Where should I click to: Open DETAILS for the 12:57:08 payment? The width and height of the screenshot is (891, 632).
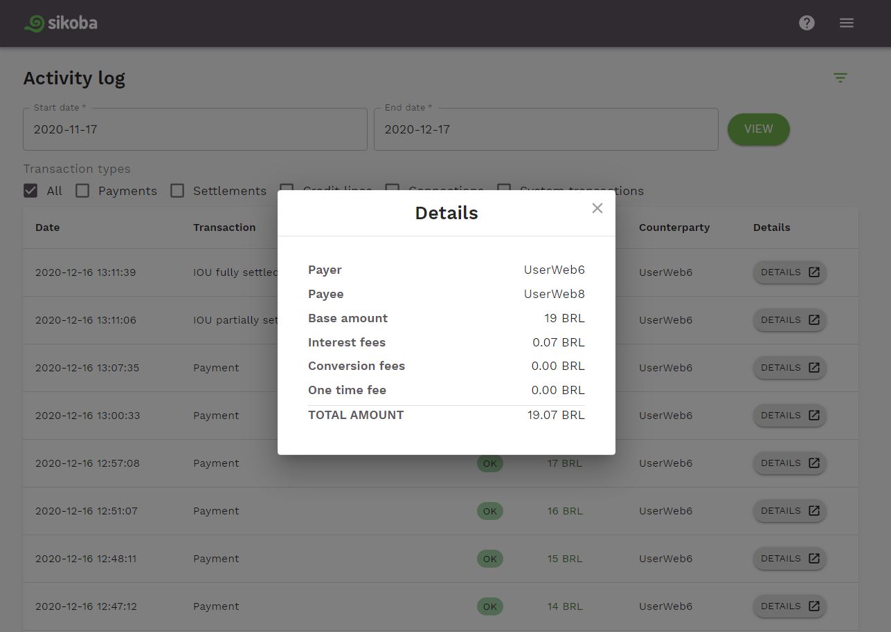click(790, 463)
